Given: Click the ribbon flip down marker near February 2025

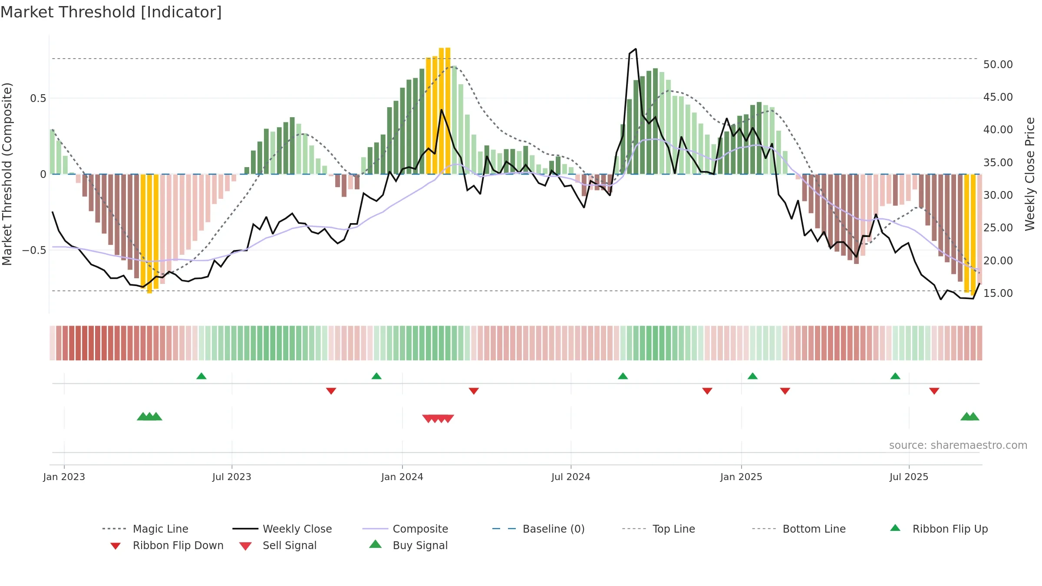Looking at the screenshot, I should coord(785,391).
